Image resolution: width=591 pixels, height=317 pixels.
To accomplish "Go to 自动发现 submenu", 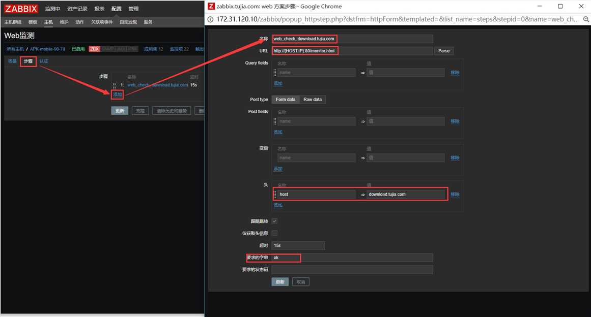I will point(128,22).
